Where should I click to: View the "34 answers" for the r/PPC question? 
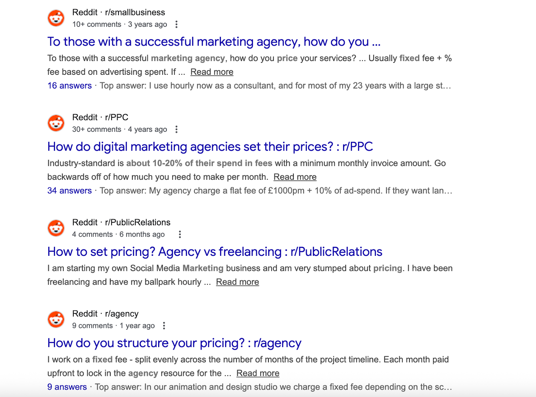coord(69,190)
